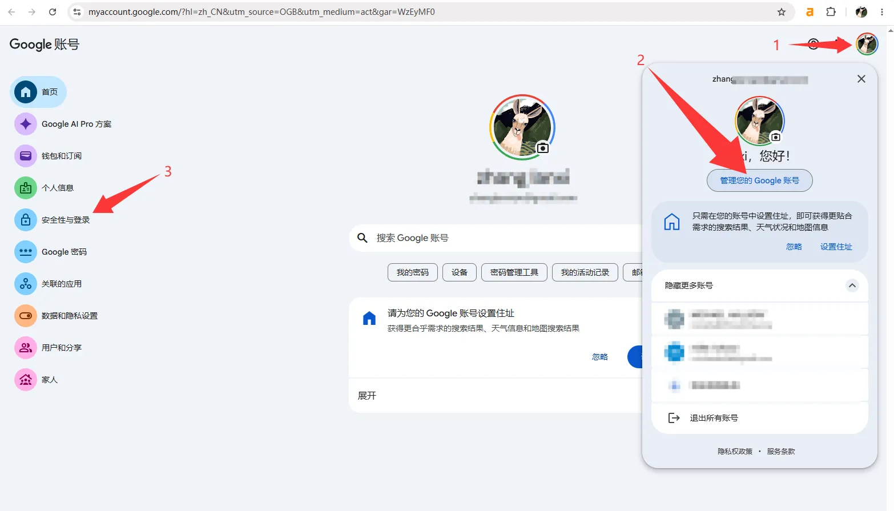Open the Extensions puzzle icon
This screenshot has height=511, width=894.
pos(831,12)
